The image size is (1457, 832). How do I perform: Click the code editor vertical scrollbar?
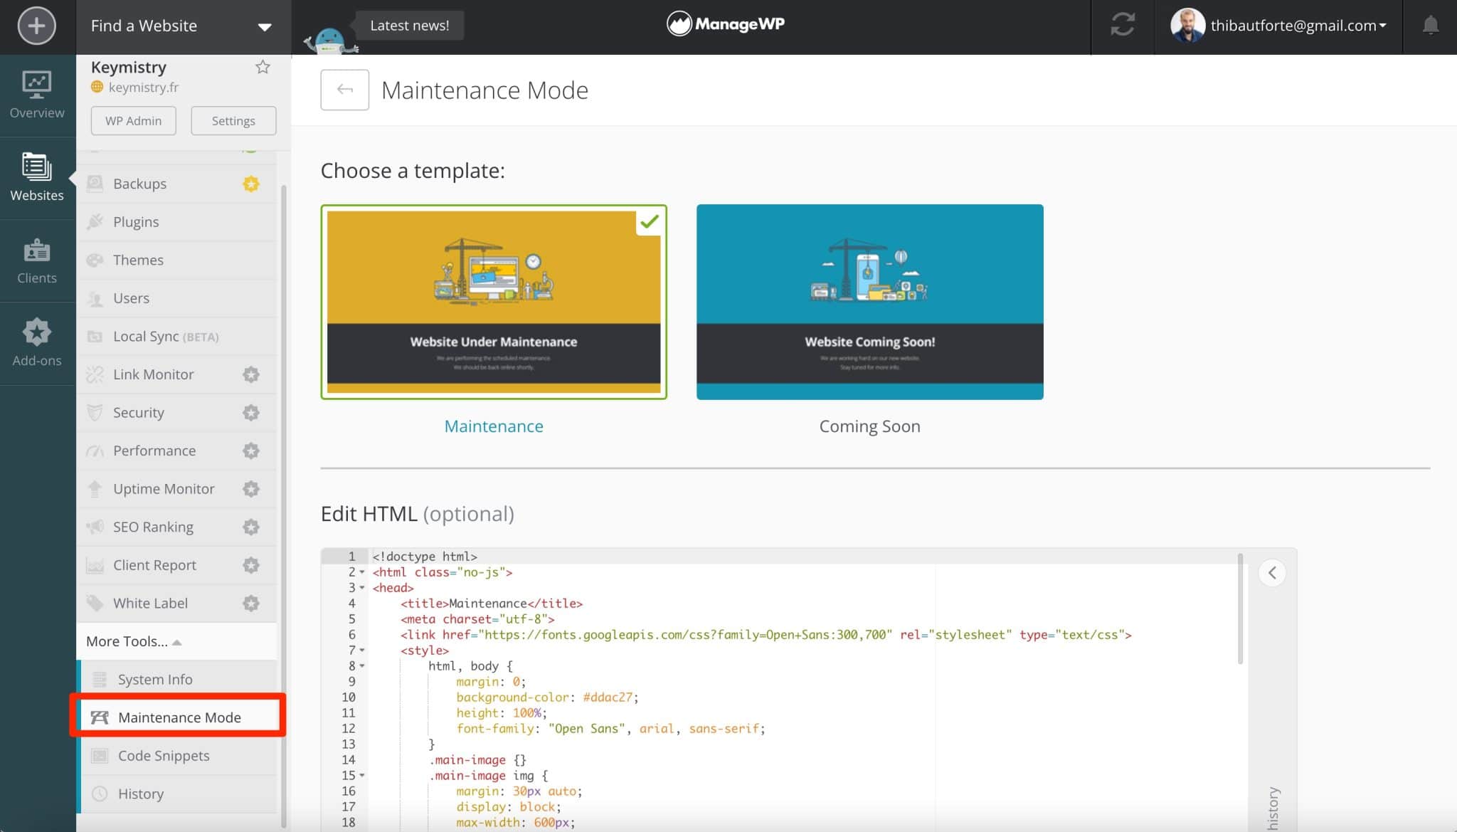click(1241, 609)
